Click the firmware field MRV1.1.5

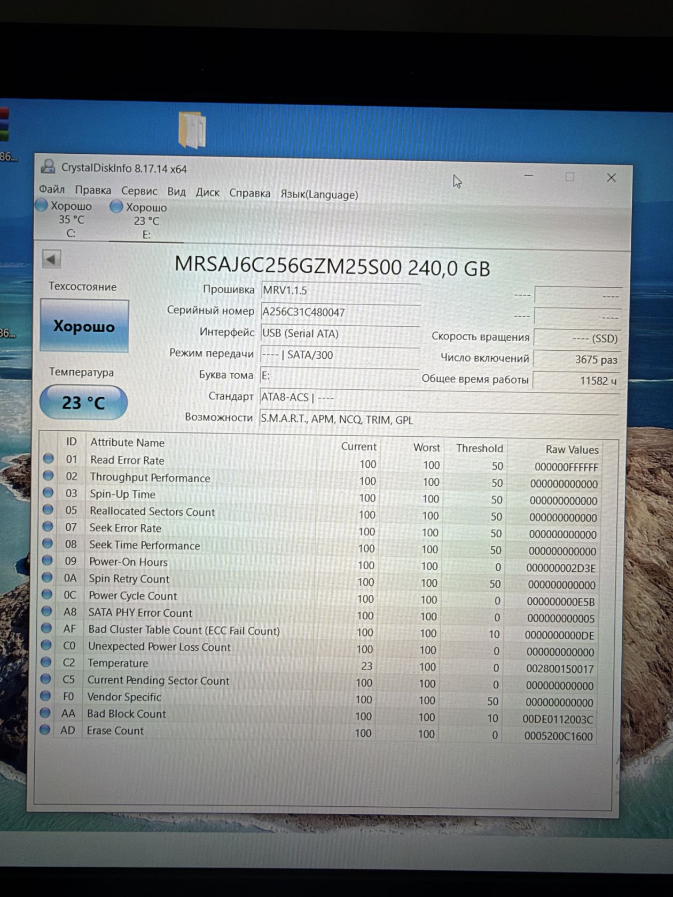[340, 290]
